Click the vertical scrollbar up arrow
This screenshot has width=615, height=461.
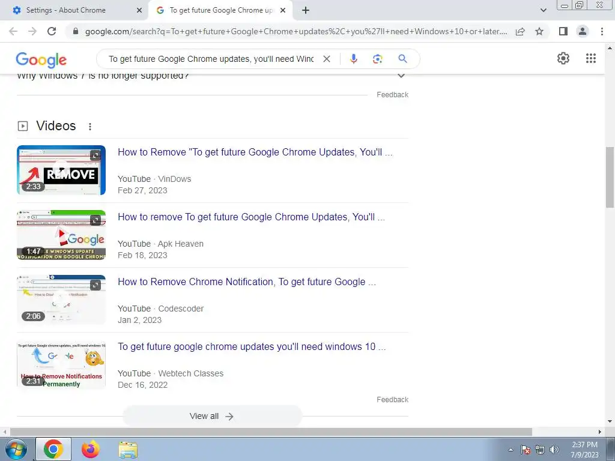pyautogui.click(x=610, y=48)
